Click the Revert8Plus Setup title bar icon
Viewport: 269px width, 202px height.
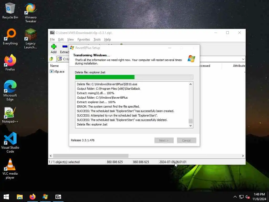[72, 48]
